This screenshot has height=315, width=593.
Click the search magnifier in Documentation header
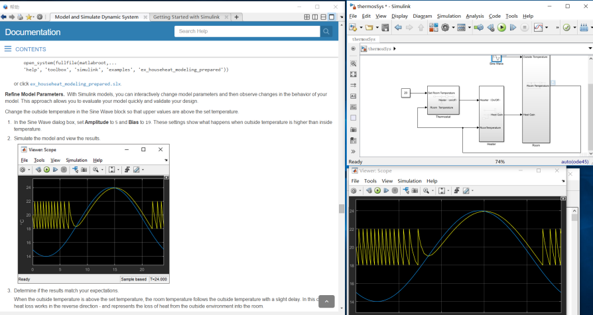pos(326,31)
